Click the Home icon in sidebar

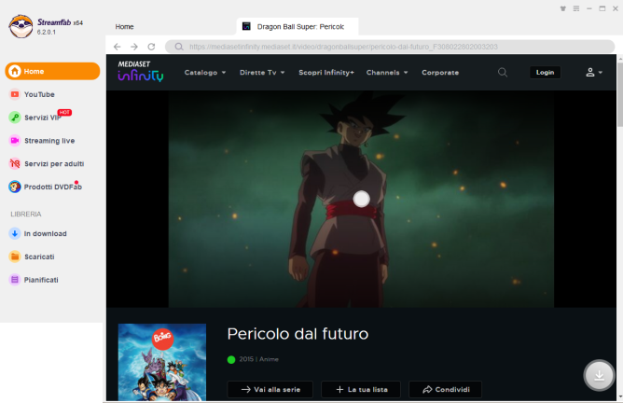(15, 71)
